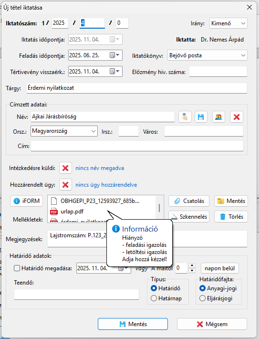Open the Irány dropdown showing Kimenő
The image size is (259, 339).
pyautogui.click(x=228, y=23)
